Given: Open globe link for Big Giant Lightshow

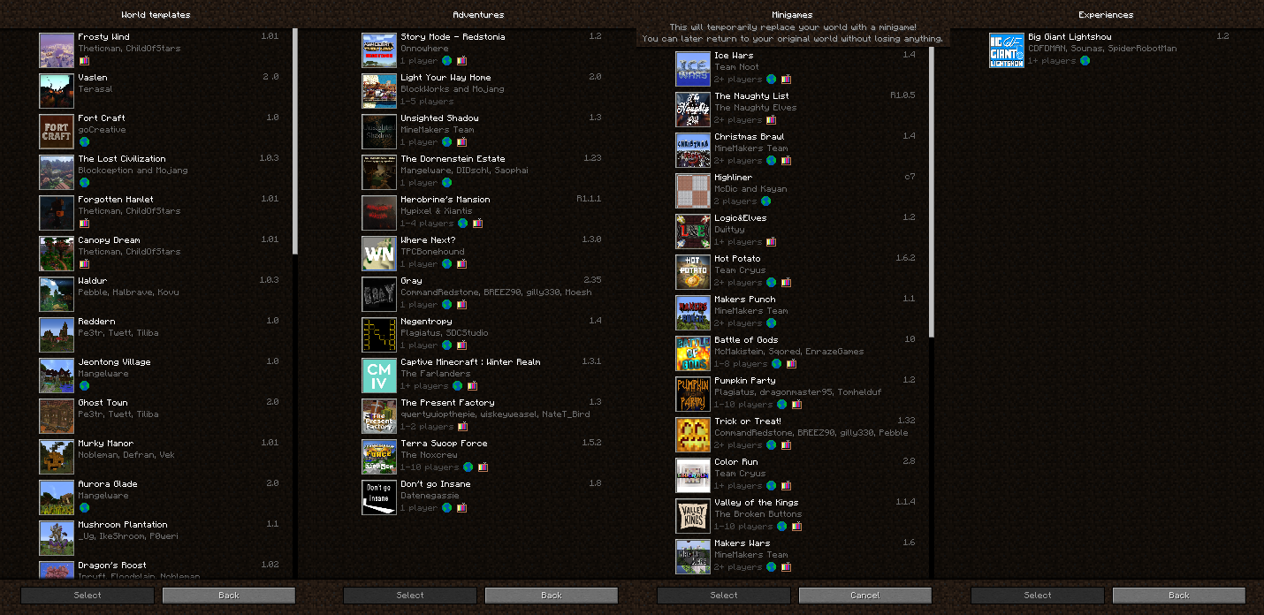Looking at the screenshot, I should 1085,61.
